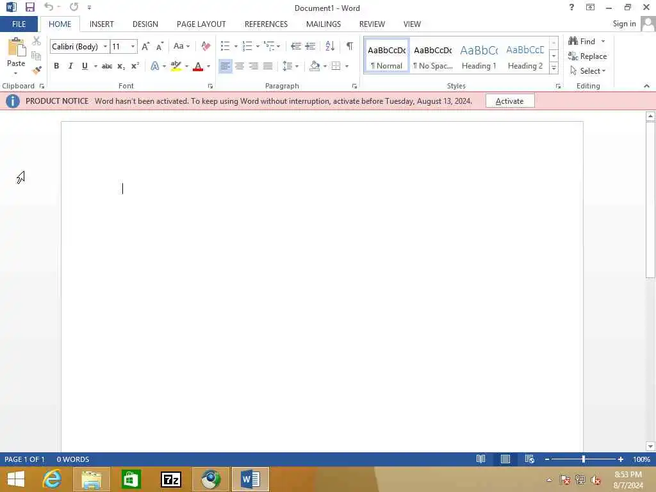Toggle Superscript formatting
656x492 pixels.
pyautogui.click(x=135, y=66)
